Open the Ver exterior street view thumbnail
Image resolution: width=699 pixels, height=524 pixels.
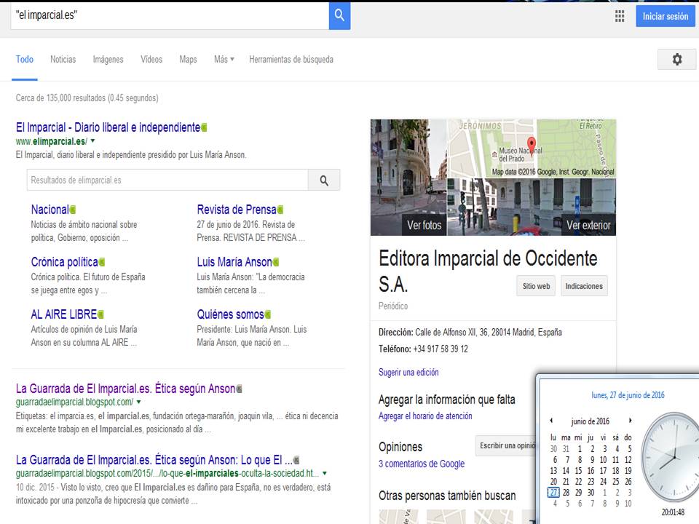point(532,207)
